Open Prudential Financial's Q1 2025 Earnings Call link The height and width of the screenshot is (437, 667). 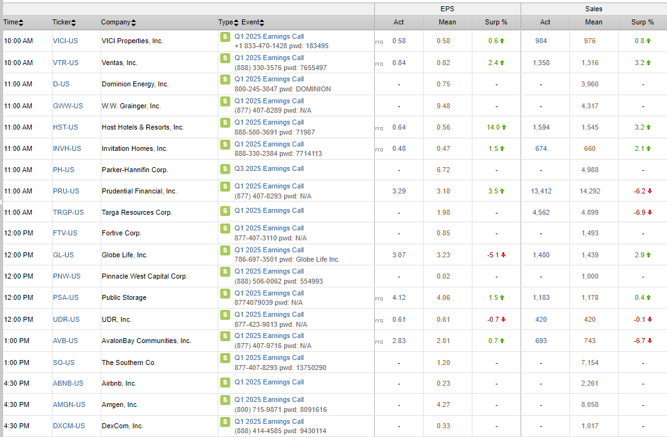point(269,187)
